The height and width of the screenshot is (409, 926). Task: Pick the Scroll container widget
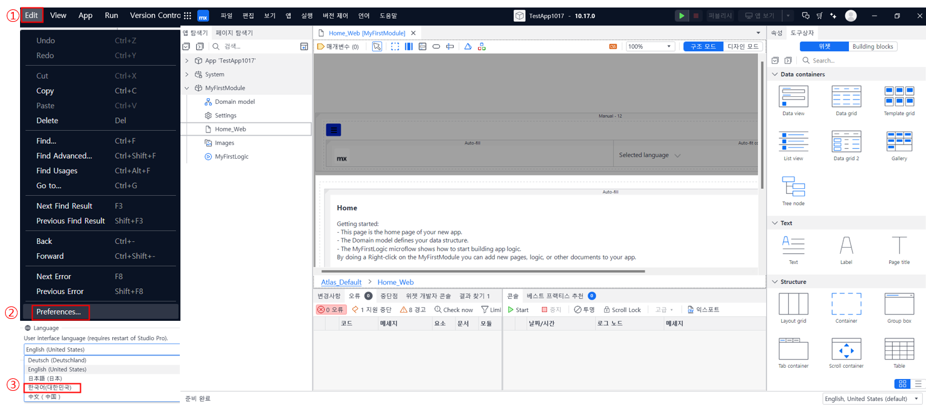click(846, 353)
